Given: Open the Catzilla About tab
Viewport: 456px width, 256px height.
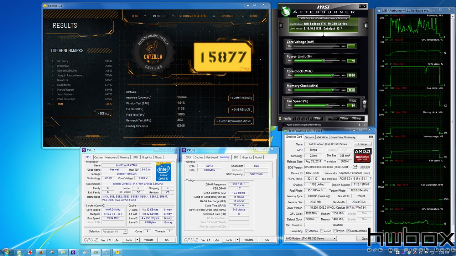Looking at the screenshot, I should pyautogui.click(x=254, y=16).
